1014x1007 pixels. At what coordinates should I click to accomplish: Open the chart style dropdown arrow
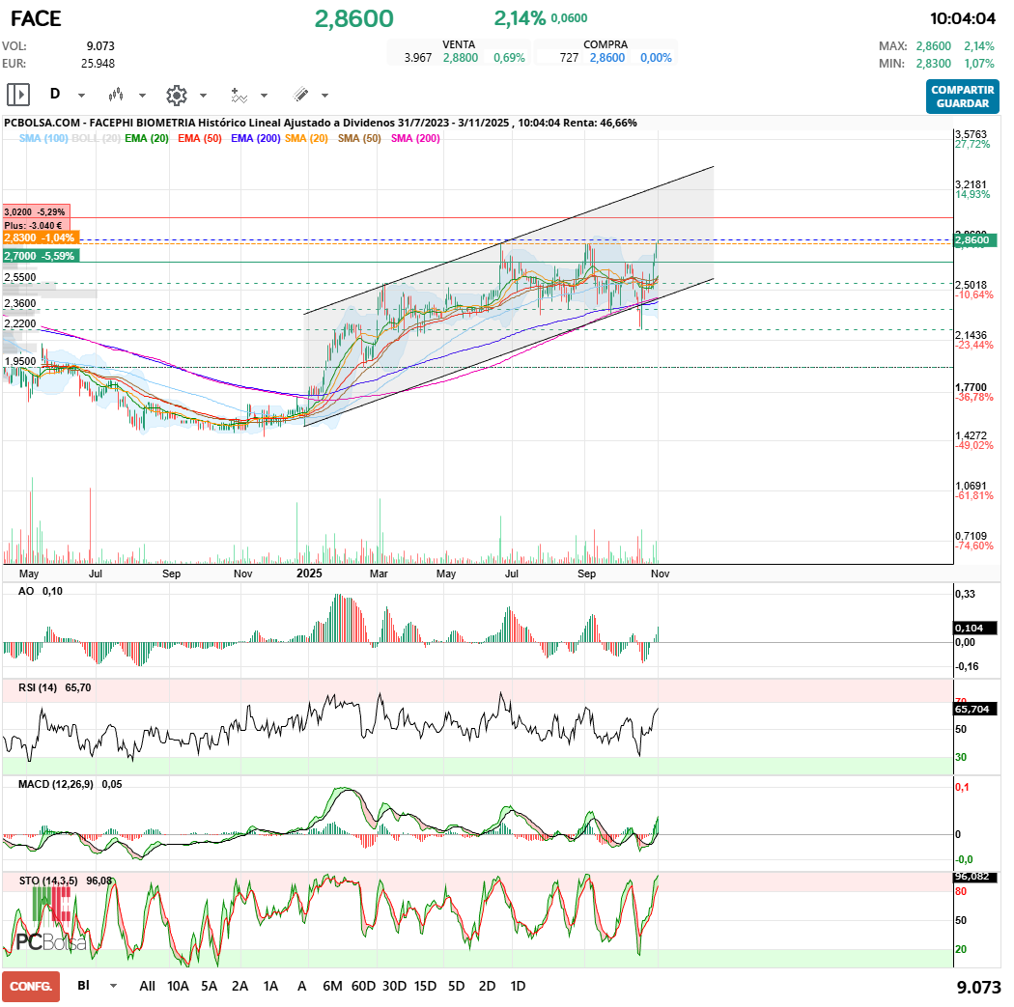pos(141,95)
